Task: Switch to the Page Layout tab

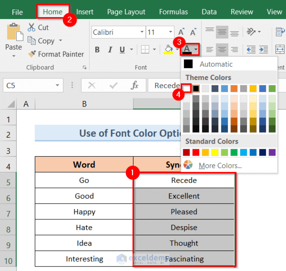Action: click(x=126, y=12)
